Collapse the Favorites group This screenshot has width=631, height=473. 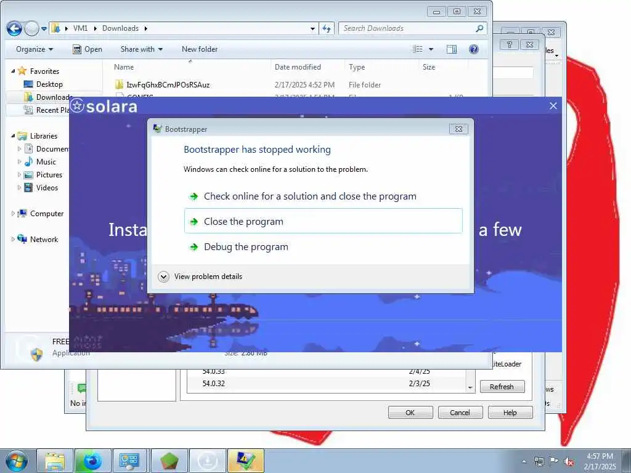tap(13, 71)
